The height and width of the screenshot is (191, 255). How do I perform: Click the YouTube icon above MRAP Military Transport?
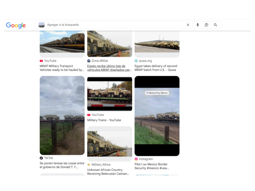coord(41,61)
